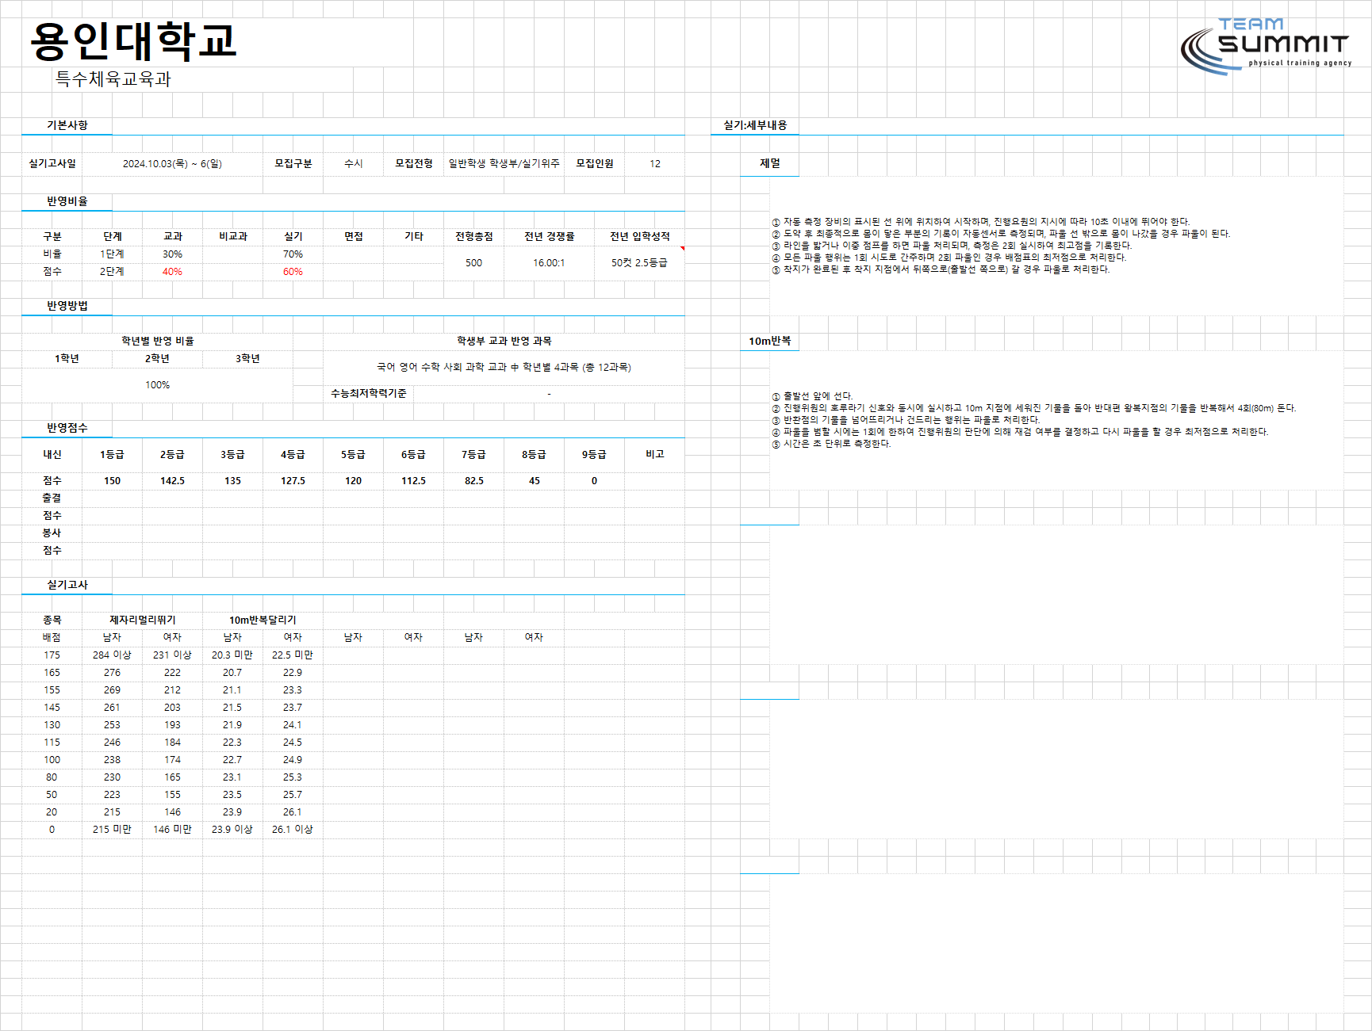Select the 100% grade ratio cell
Viewport: 1372px width, 1031px height.
pos(157,384)
